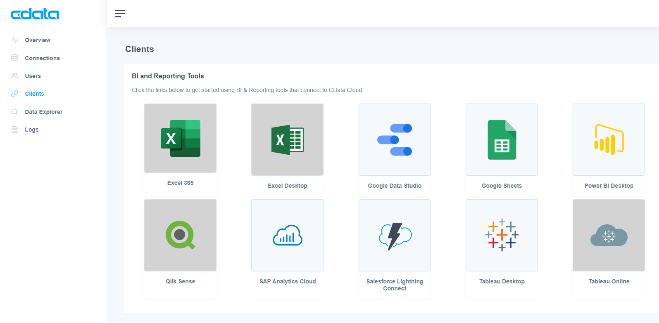
Task: Click the CData logo
Action: click(35, 14)
